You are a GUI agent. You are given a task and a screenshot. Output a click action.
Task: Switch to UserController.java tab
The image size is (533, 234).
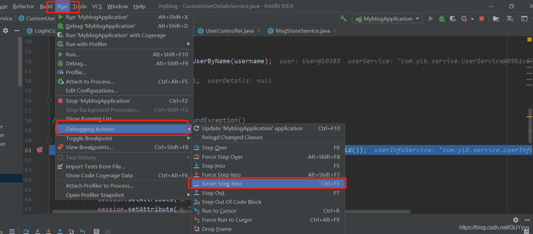230,31
